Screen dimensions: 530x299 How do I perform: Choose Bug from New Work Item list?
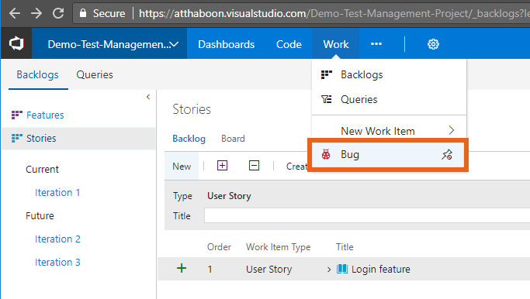click(389, 155)
